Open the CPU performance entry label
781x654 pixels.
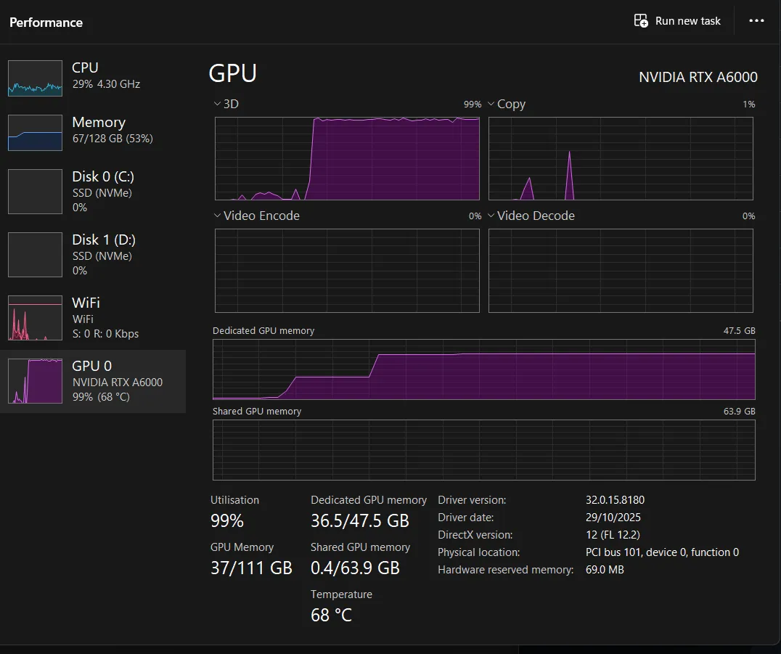point(85,68)
